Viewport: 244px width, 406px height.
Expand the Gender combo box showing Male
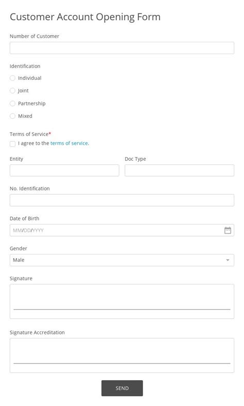122,260
